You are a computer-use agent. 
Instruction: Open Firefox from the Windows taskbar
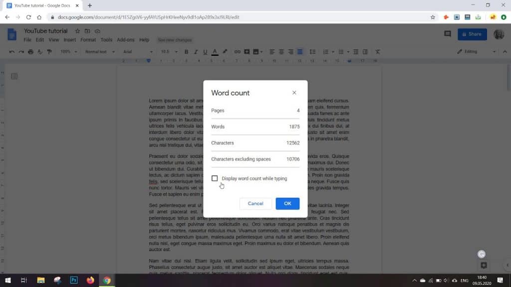(x=90, y=281)
